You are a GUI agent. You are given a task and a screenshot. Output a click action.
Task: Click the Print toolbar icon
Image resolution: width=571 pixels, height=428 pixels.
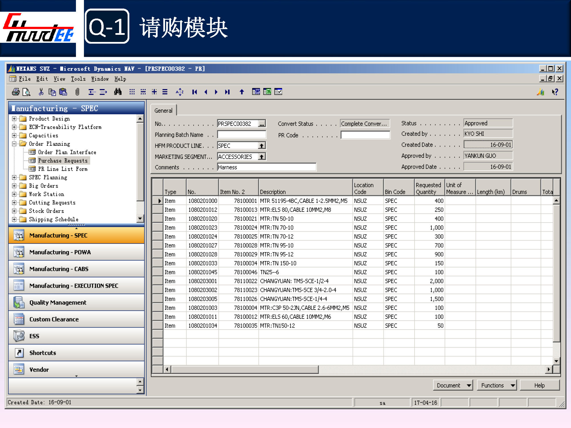pyautogui.click(x=16, y=92)
